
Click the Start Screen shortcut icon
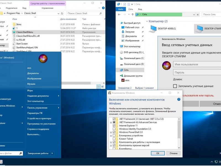[14, 44]
